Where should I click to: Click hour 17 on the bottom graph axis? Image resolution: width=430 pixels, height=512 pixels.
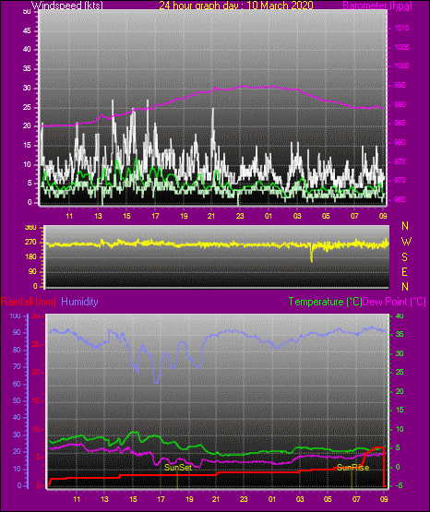[x=161, y=499]
